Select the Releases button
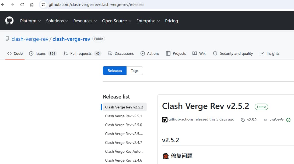The width and height of the screenshot is (294, 164). pos(115,71)
